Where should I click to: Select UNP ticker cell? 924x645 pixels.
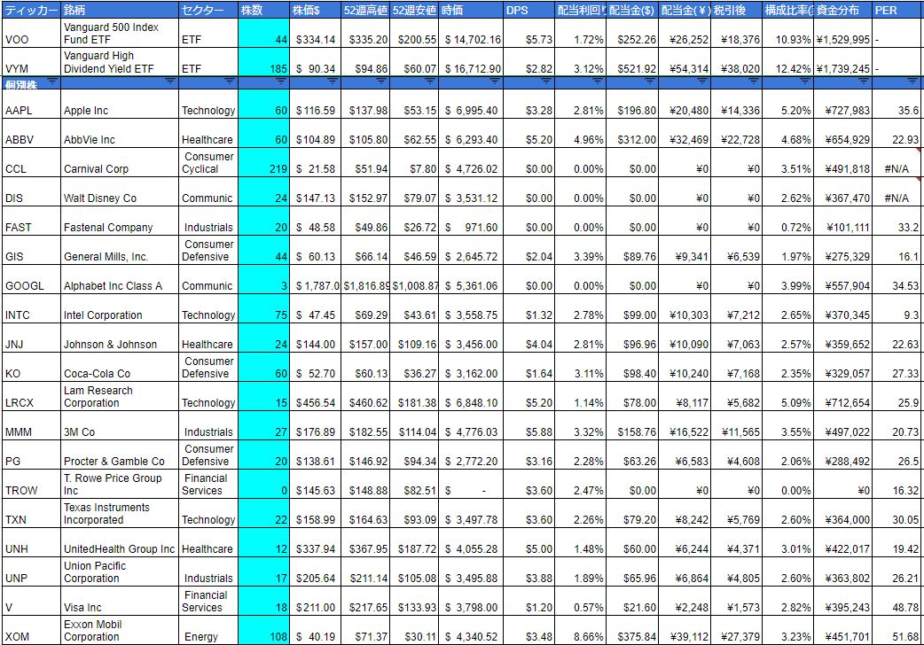(x=31, y=571)
